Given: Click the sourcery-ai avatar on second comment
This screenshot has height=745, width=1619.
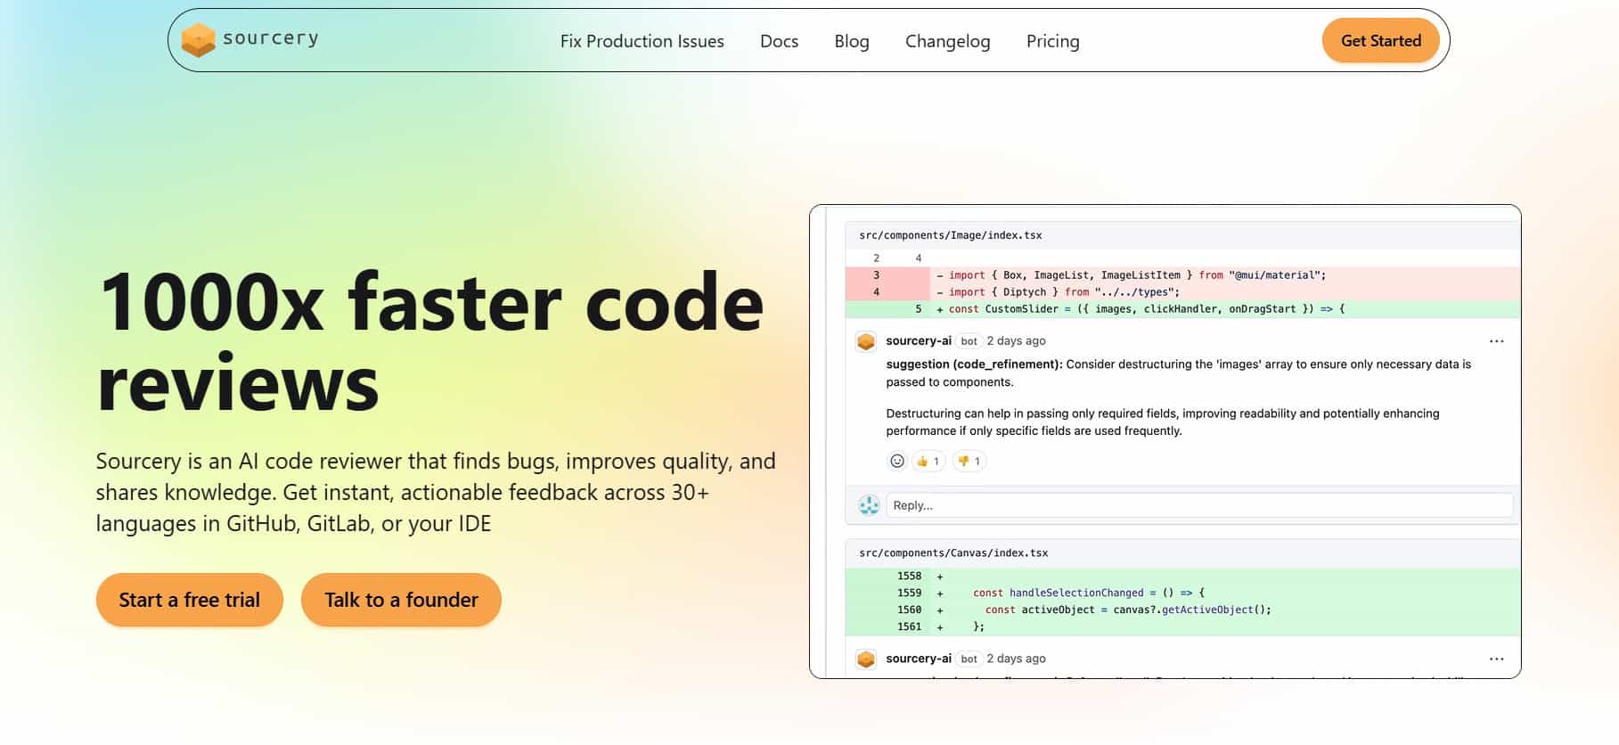Looking at the screenshot, I should click(866, 659).
